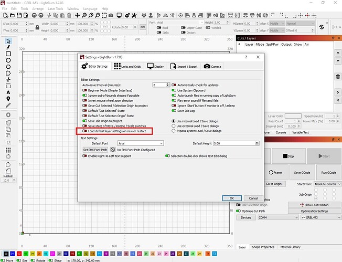The width and height of the screenshot is (342, 262).
Task: Select the Ellipse drawing tool
Action: pyautogui.click(x=8, y=60)
